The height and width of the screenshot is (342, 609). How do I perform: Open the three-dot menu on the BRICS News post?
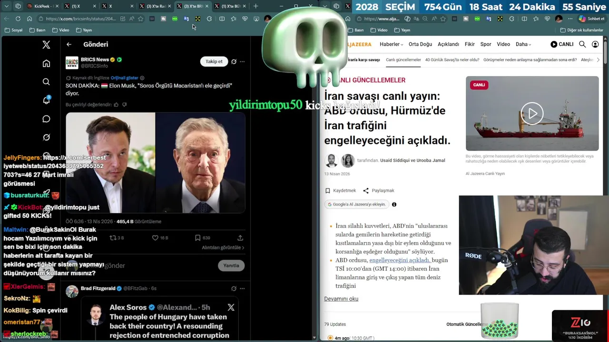(x=242, y=61)
